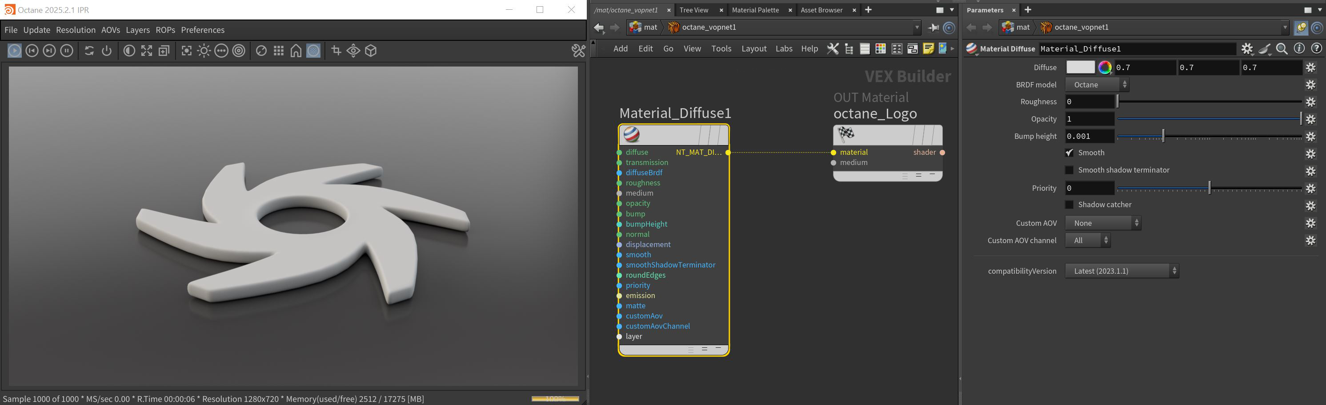Expand the Custom AOV dropdown
Viewport: 1326px width, 405px height.
[1103, 223]
